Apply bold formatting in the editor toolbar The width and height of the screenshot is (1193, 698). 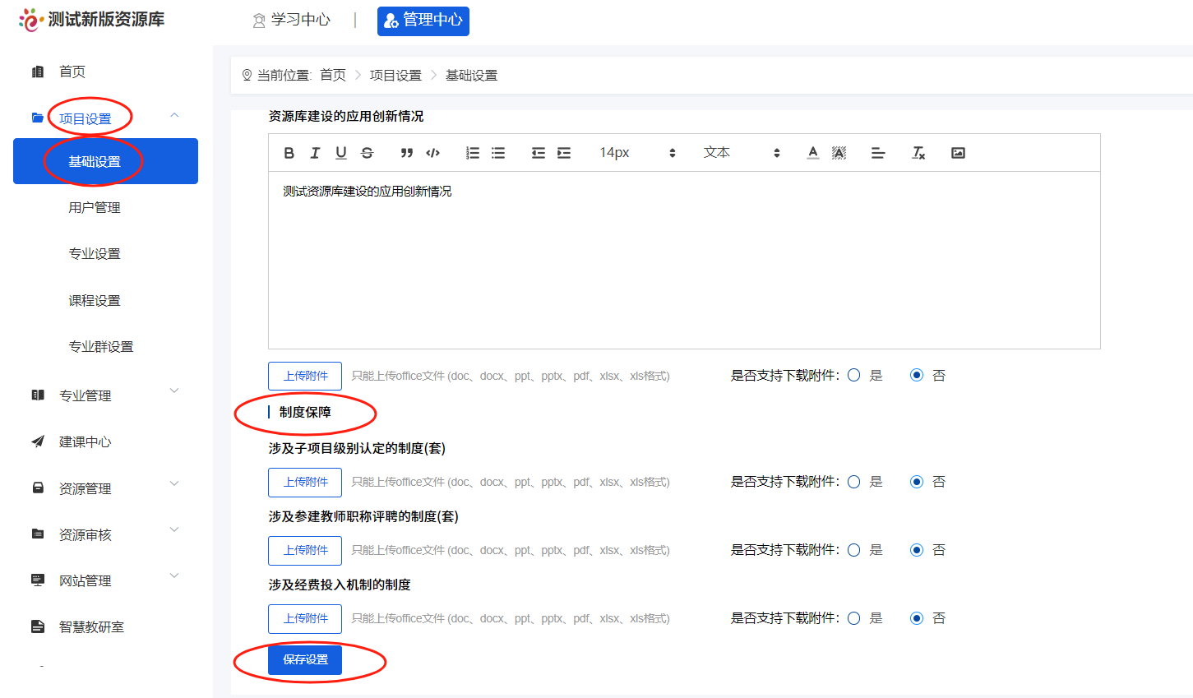click(289, 153)
